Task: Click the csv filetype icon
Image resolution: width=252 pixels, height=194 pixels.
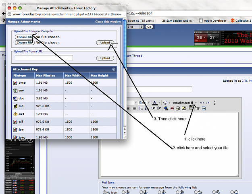Action: click(15, 91)
